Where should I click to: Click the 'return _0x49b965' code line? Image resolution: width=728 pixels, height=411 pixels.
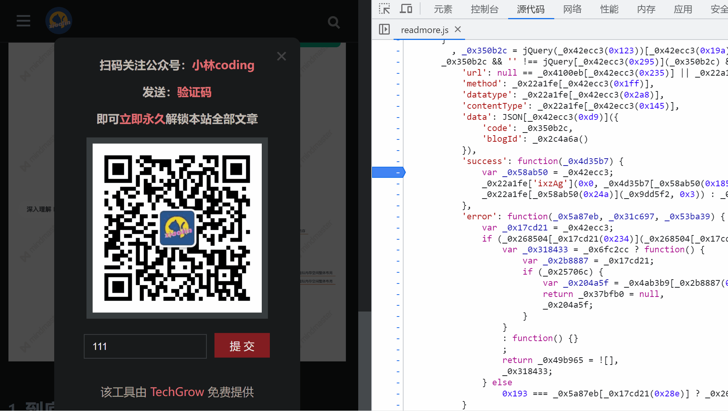pyautogui.click(x=560, y=360)
